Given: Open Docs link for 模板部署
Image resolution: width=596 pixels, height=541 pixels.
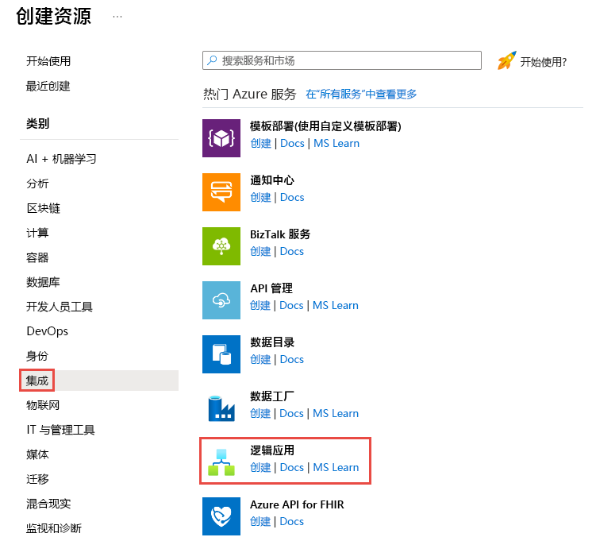Looking at the screenshot, I should [x=292, y=144].
